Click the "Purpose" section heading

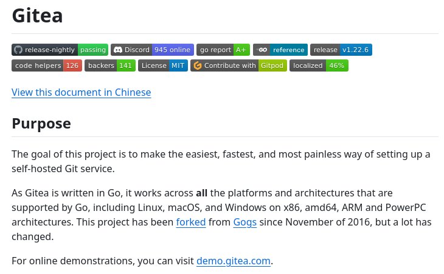pyautogui.click(x=41, y=124)
